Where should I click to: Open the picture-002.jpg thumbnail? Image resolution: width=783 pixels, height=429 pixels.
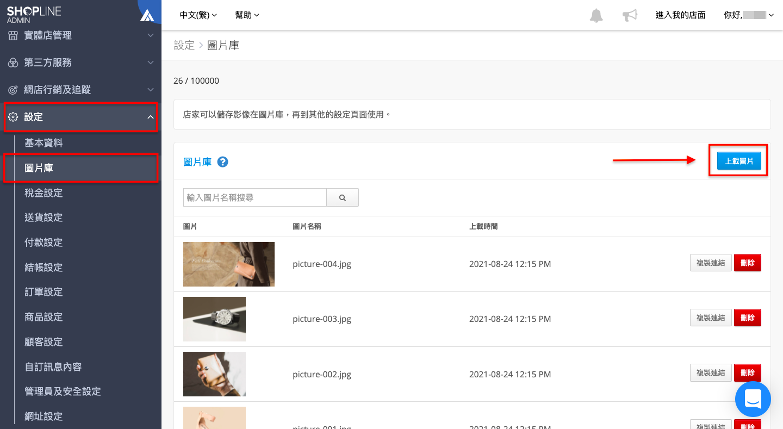(214, 374)
